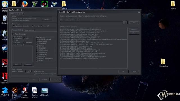
Task: Click inside the process or folder name field
Action: [92, 22]
